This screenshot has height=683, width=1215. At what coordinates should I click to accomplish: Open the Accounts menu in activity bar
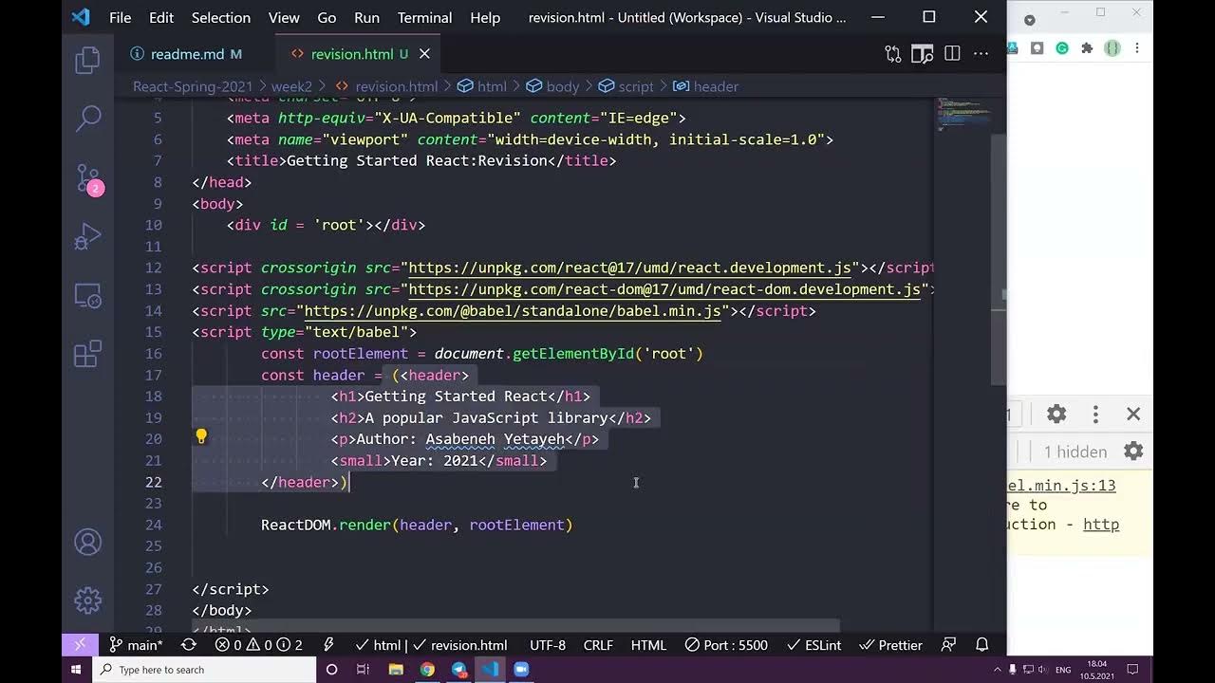[88, 542]
